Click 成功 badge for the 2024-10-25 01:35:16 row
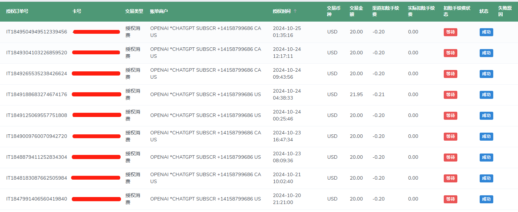518x212 pixels. (486, 32)
